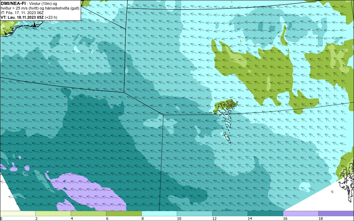Image resolution: width=354 pixels, height=221 pixels.
Task: Click the legend scale label "4"
Action: click(72, 219)
